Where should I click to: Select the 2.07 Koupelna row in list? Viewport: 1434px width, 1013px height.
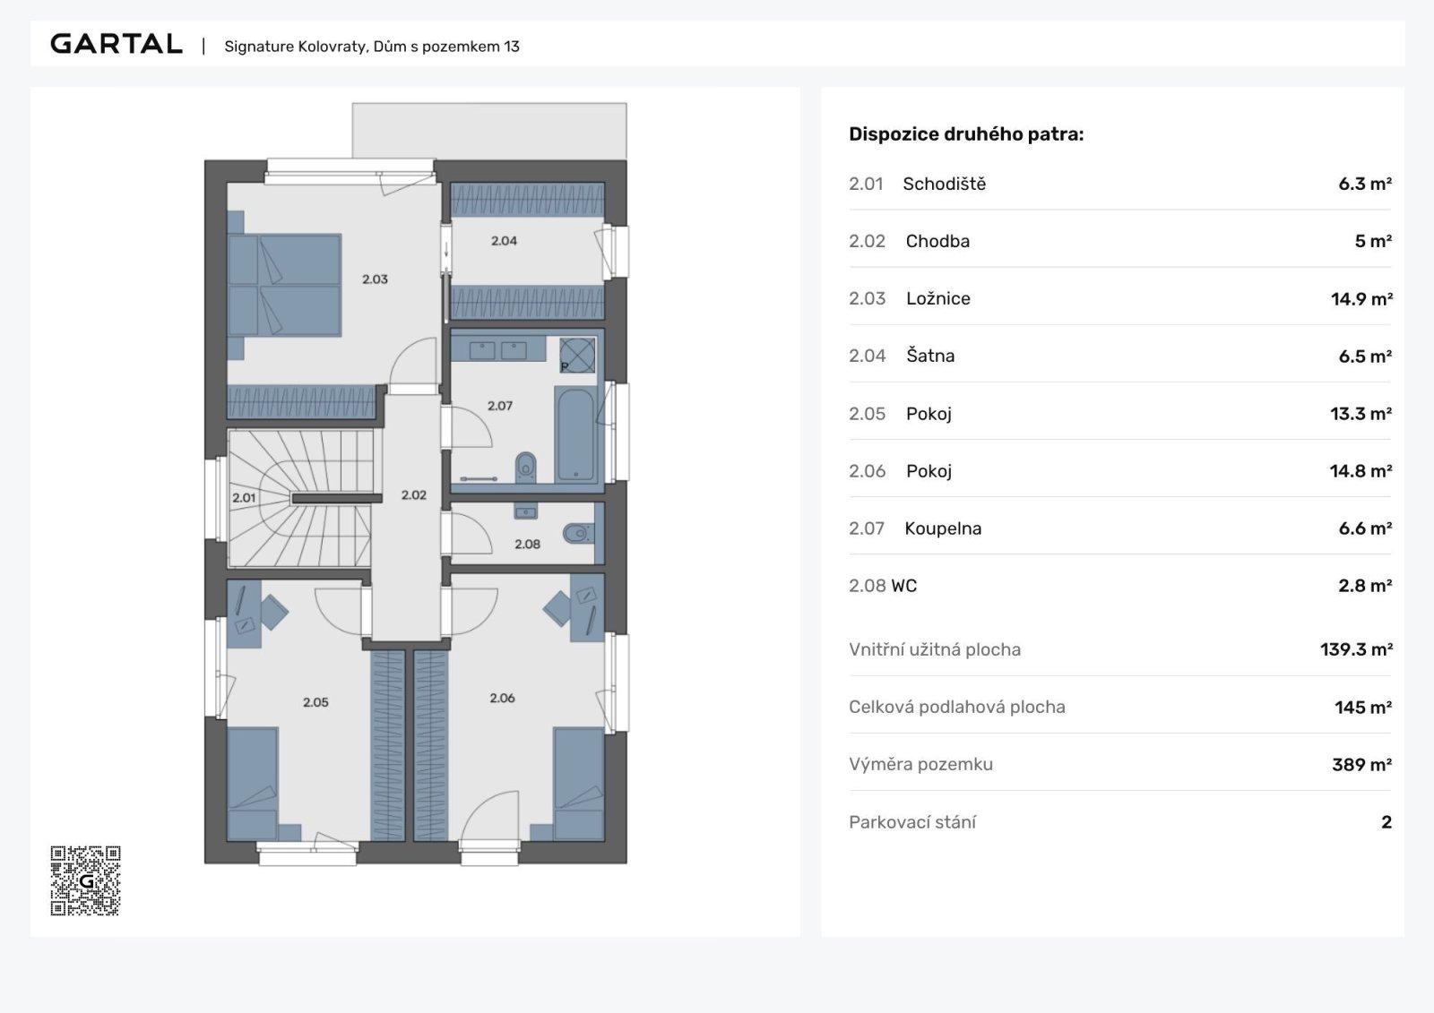point(1119,528)
